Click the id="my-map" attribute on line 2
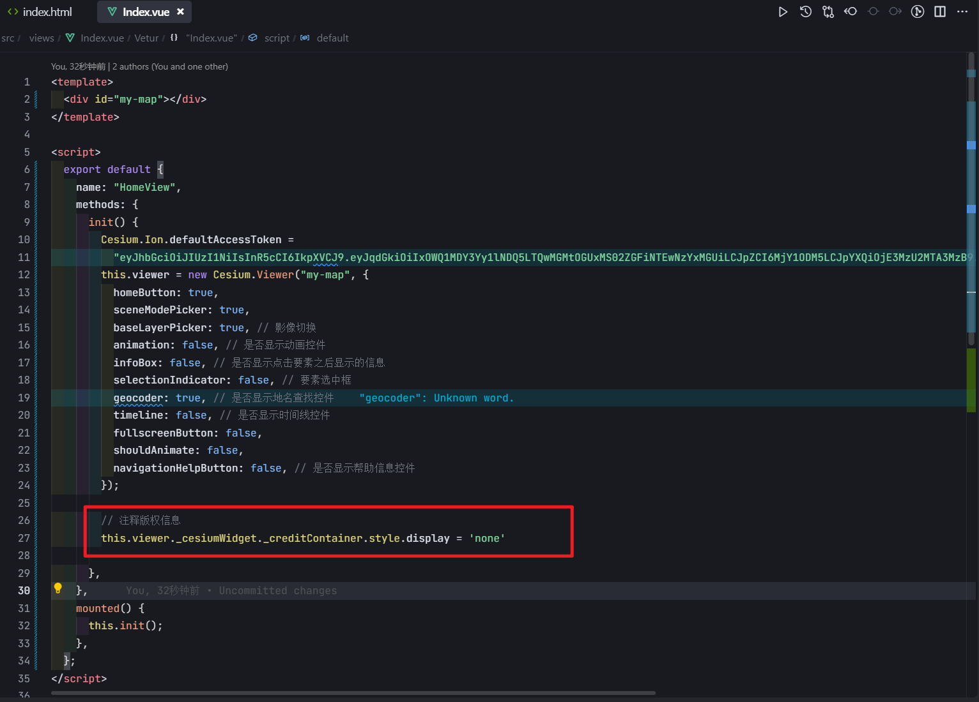This screenshot has width=979, height=702. 128,100
